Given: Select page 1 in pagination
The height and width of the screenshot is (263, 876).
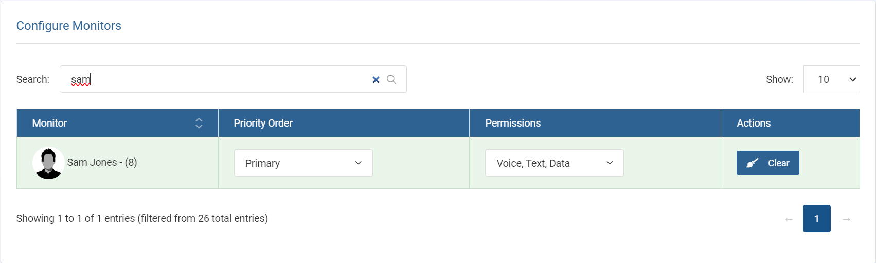Looking at the screenshot, I should 816,219.
